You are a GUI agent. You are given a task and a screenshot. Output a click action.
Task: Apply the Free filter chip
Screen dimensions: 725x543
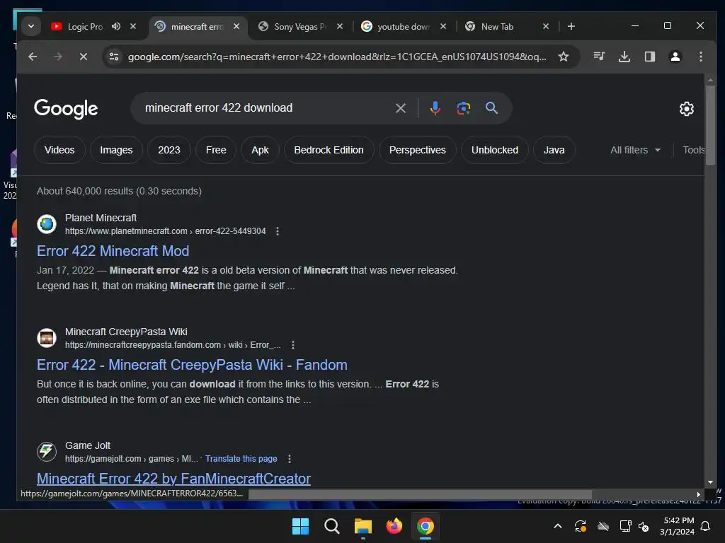[216, 150]
